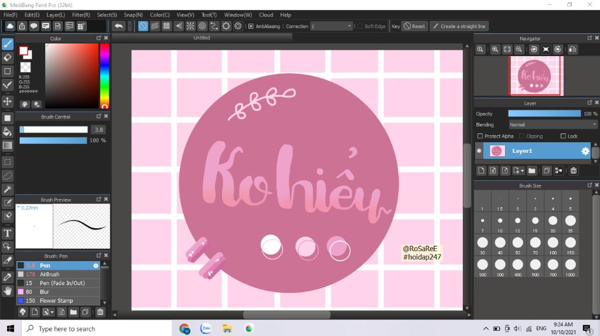Select Pen (Fade In/Out) brush
This screenshot has width=600, height=336.
point(58,283)
